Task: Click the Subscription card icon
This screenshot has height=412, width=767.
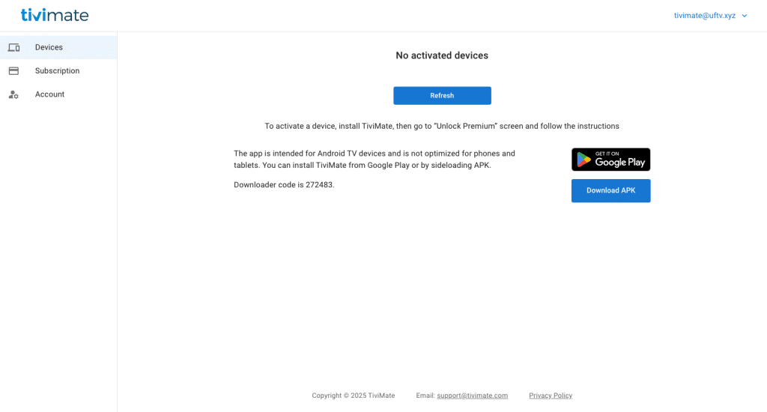Action: (13, 71)
